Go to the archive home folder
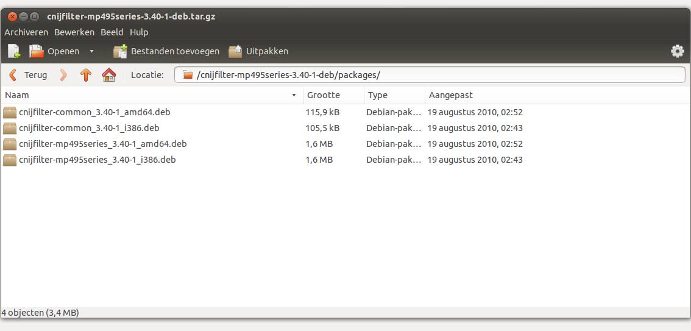This screenshot has width=691, height=331. (108, 75)
